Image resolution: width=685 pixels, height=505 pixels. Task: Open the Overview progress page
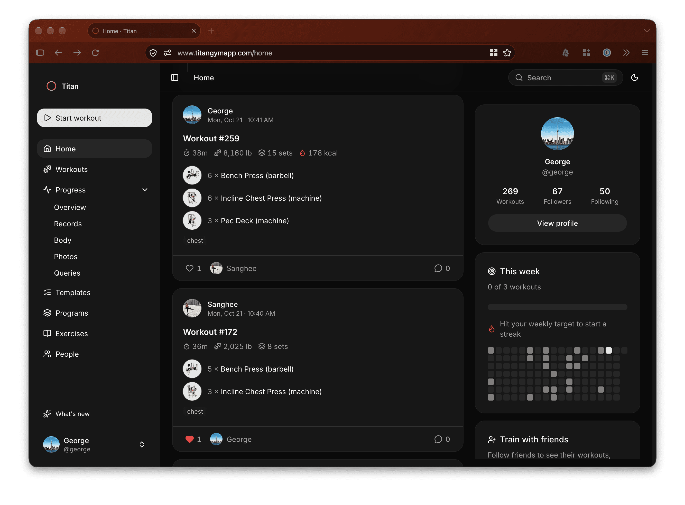[x=70, y=207]
